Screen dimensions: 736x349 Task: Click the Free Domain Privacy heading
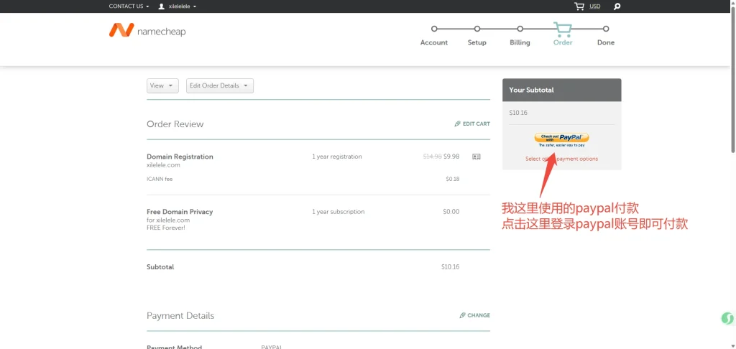point(180,212)
